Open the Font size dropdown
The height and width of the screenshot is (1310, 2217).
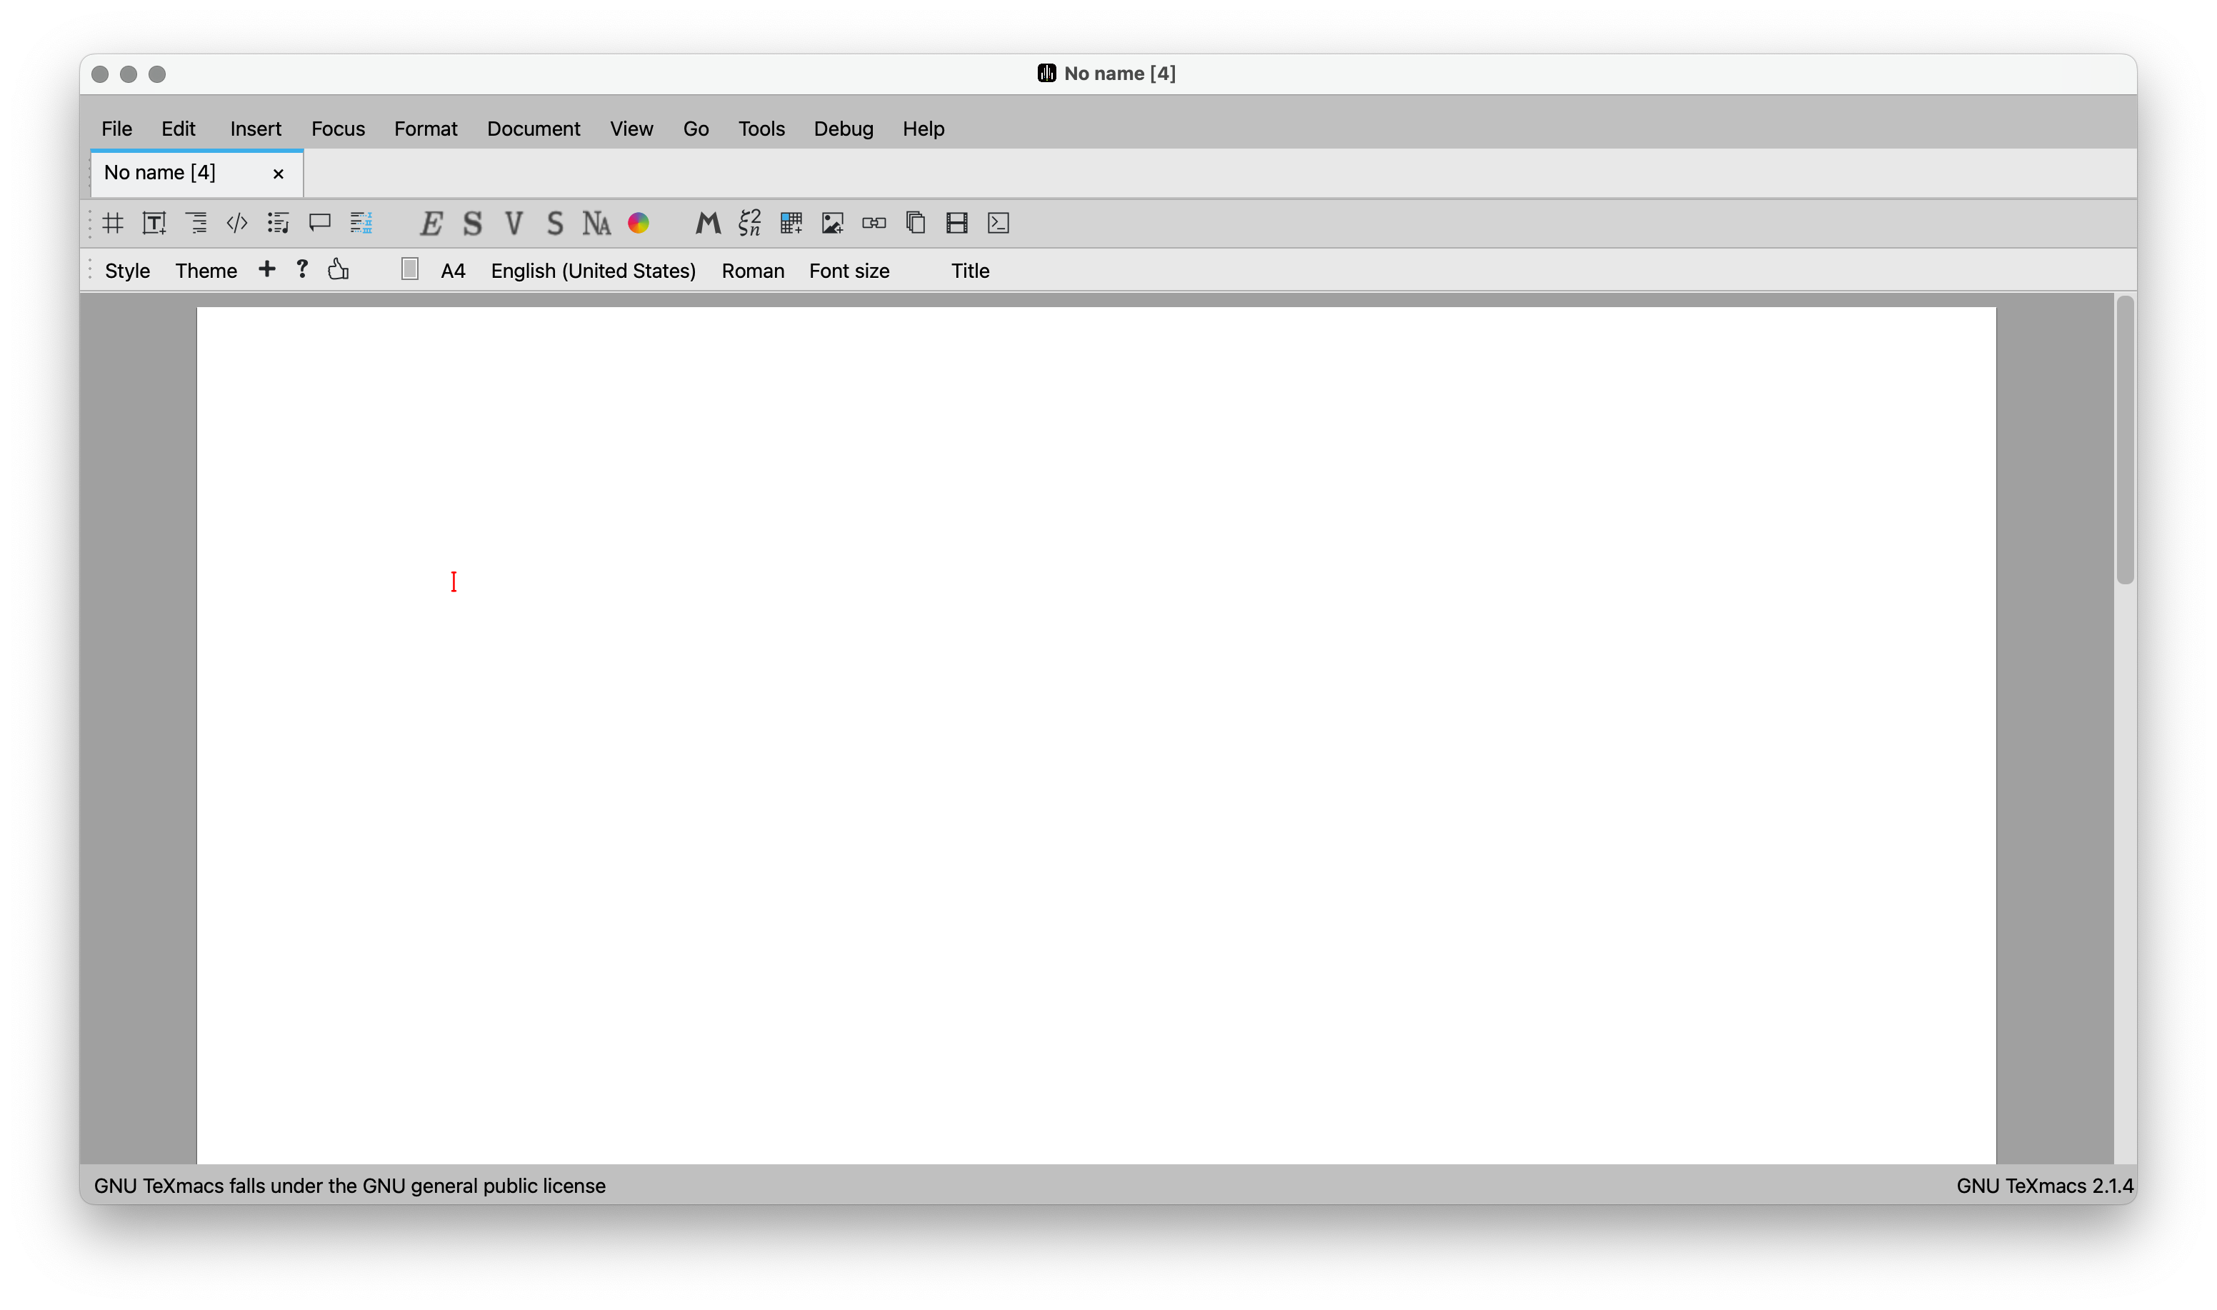coord(849,271)
